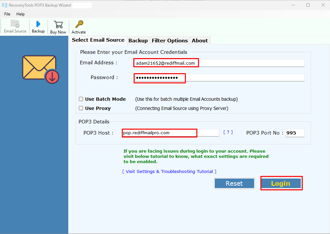The image size is (330, 234).
Task: Click the proxy server description text
Action: pyautogui.click(x=182, y=108)
